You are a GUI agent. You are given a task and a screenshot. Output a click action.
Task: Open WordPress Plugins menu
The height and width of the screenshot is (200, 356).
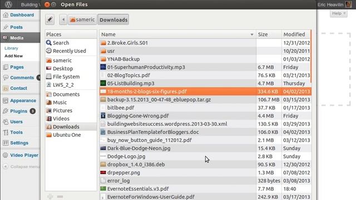[x=20, y=111]
